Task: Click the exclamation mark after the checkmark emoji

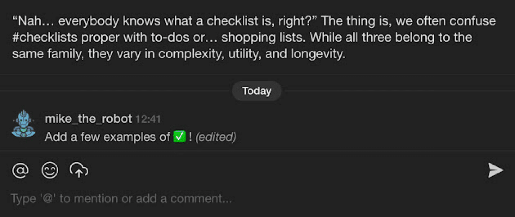Action: click(x=191, y=136)
